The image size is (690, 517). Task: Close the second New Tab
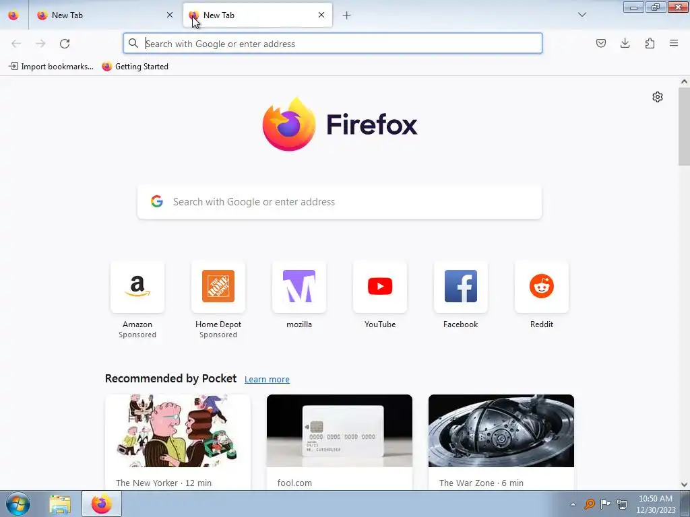pos(321,15)
